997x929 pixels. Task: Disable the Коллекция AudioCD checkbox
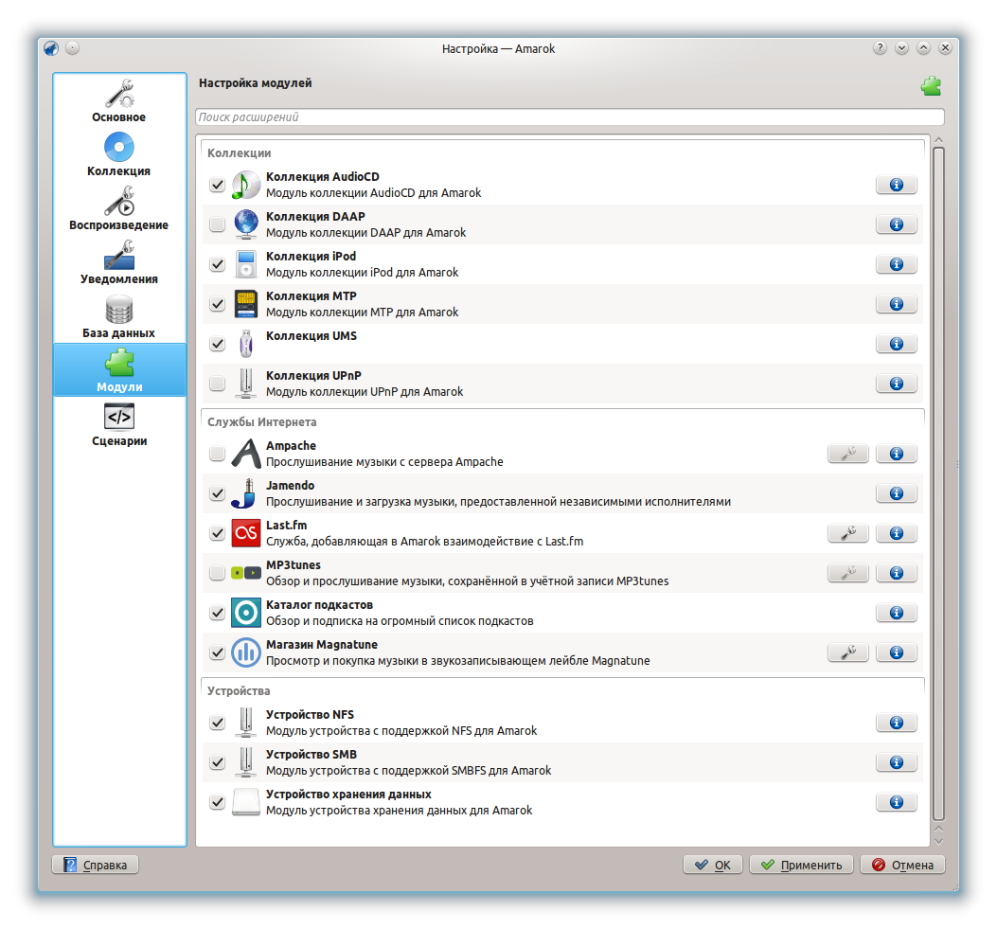(218, 185)
